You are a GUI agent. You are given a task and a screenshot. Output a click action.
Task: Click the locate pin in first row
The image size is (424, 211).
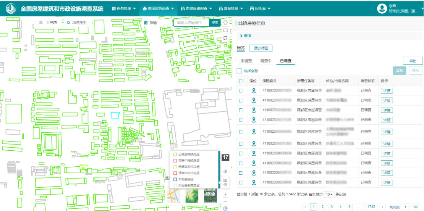253,90
